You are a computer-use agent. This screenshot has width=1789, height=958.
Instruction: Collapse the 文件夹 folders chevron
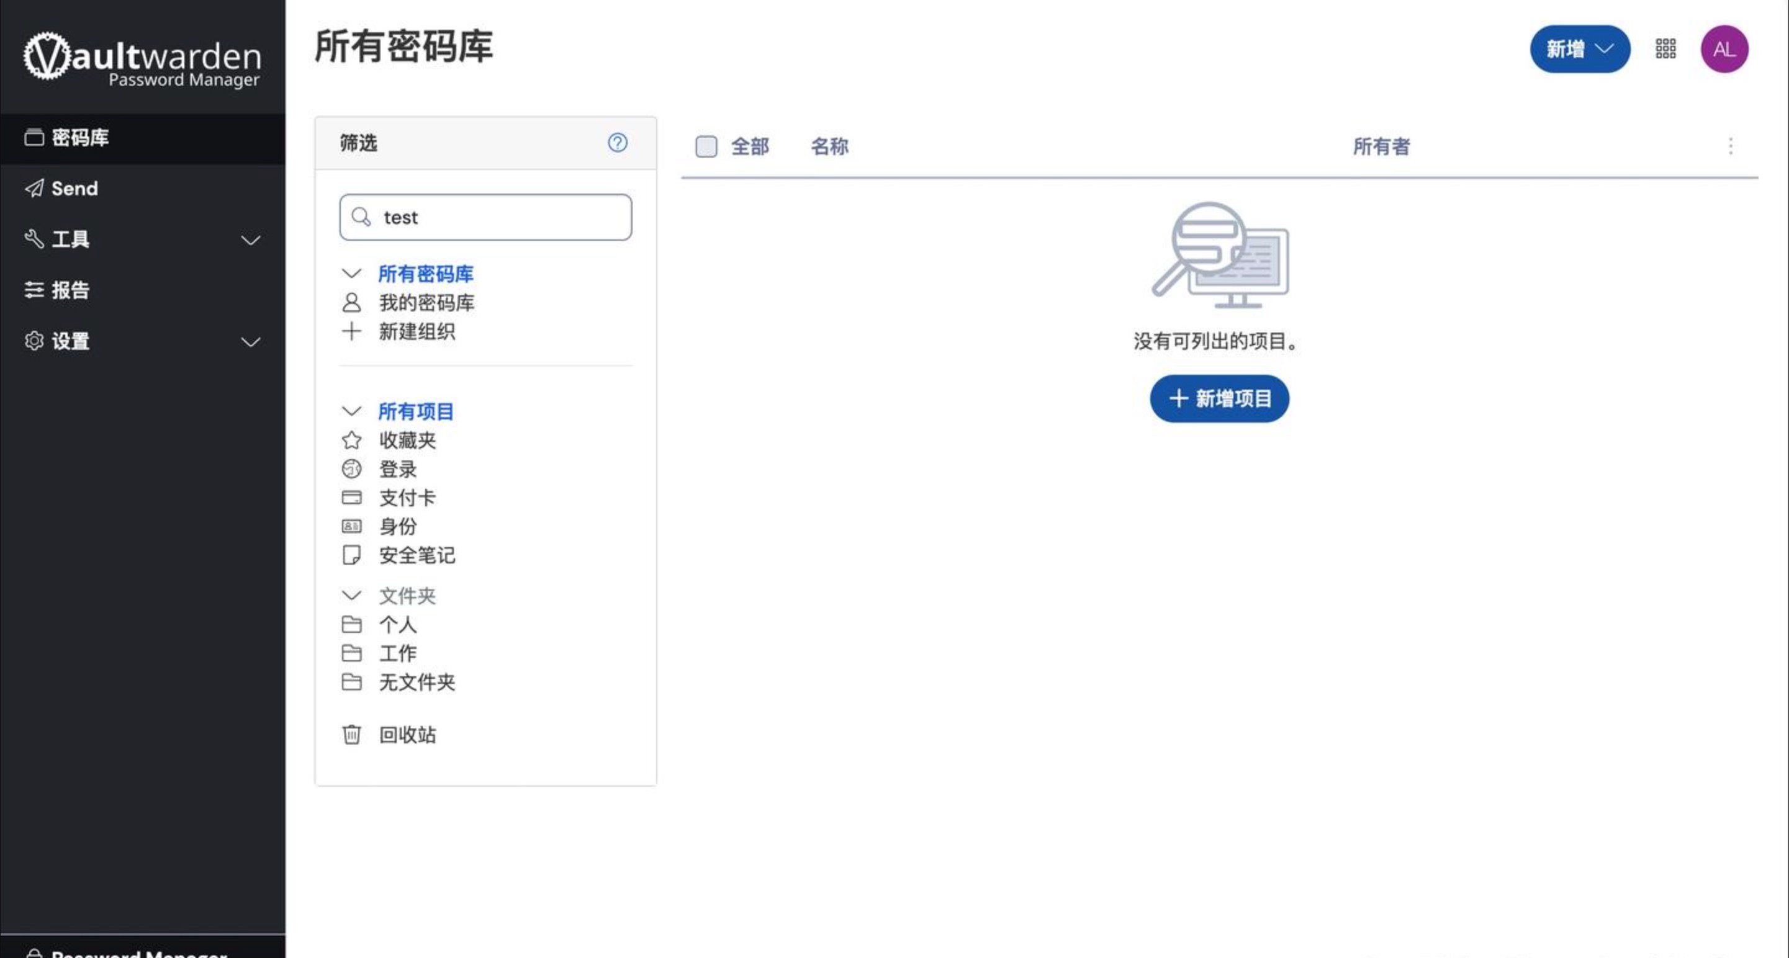pos(351,595)
